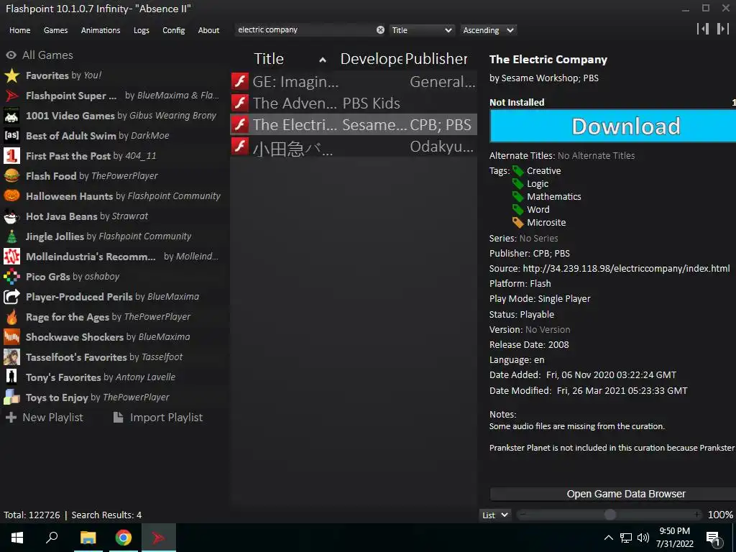
Task: Open the About tab
Action: pos(208,30)
